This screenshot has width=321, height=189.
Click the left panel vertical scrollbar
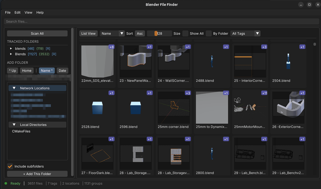(72, 102)
